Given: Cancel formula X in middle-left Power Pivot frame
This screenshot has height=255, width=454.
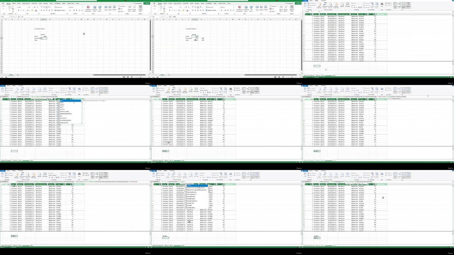Looking at the screenshot, I should coord(12,97).
